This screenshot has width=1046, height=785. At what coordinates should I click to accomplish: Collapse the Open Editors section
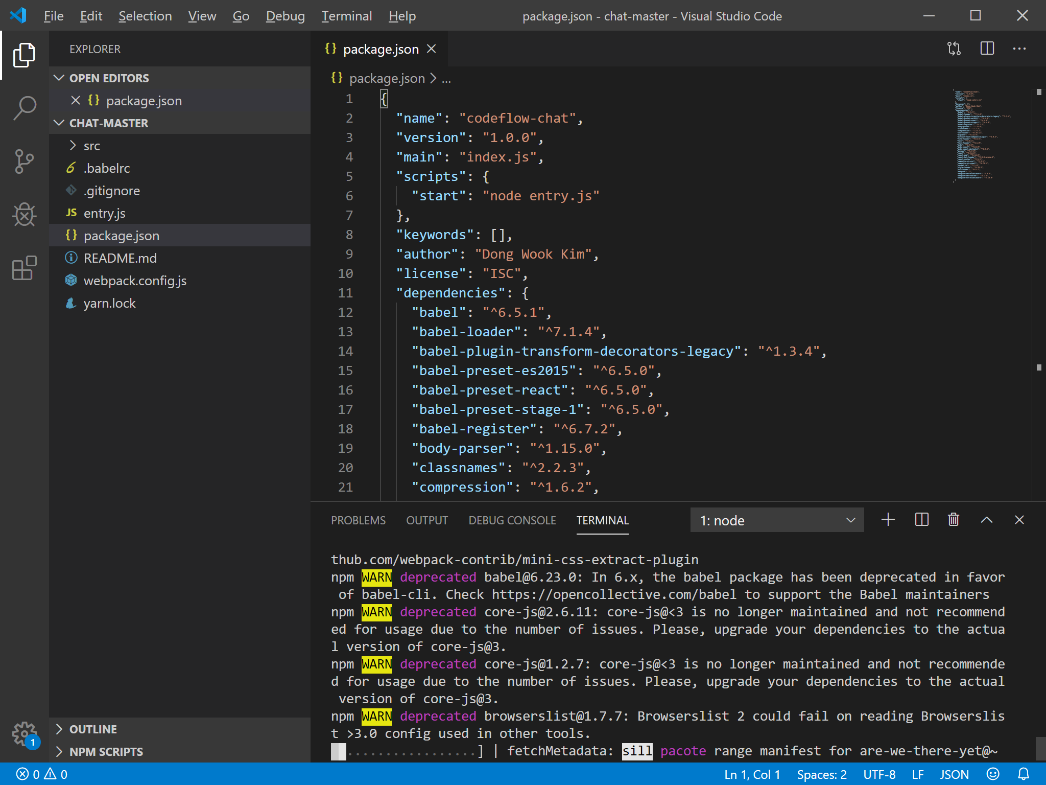(x=180, y=78)
